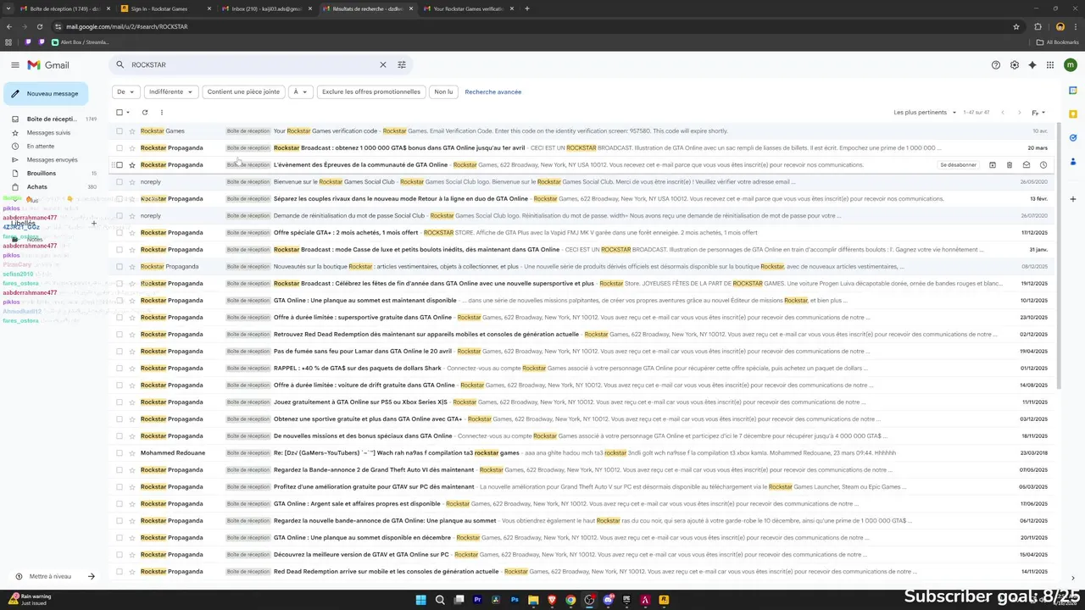Archive the hovered Épreuves email
The width and height of the screenshot is (1085, 610).
993,165
